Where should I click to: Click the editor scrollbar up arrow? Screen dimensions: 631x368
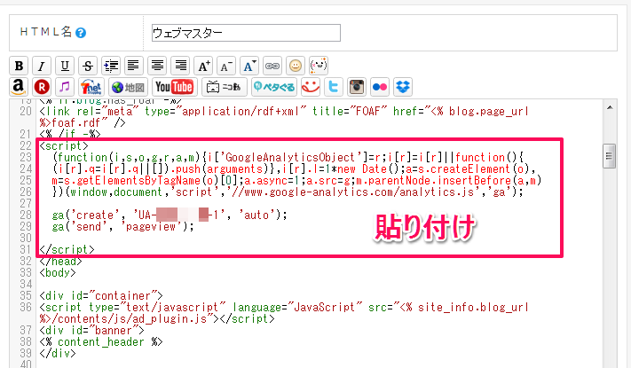(610, 107)
